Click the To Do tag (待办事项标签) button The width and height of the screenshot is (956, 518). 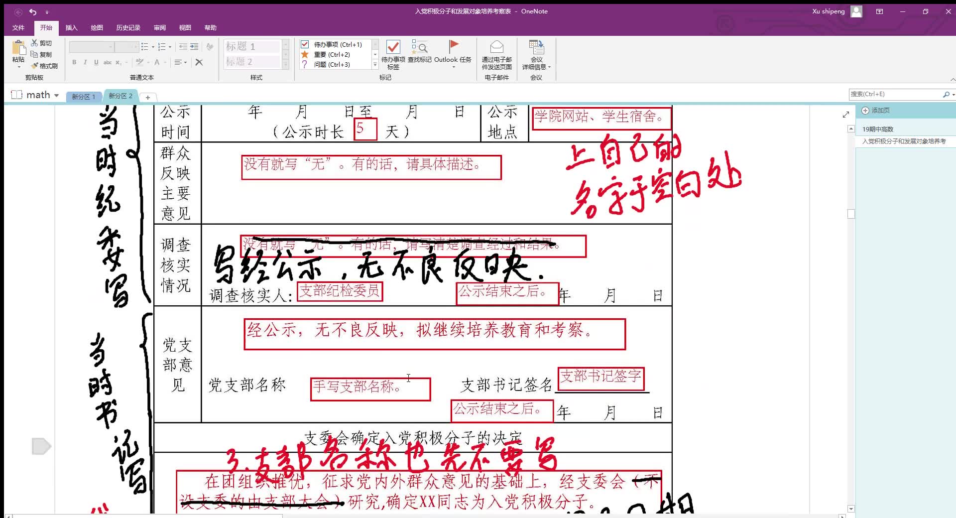pos(393,55)
